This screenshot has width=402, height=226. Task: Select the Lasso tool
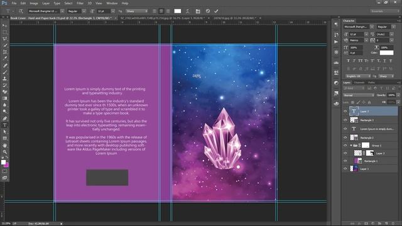(x=4, y=39)
